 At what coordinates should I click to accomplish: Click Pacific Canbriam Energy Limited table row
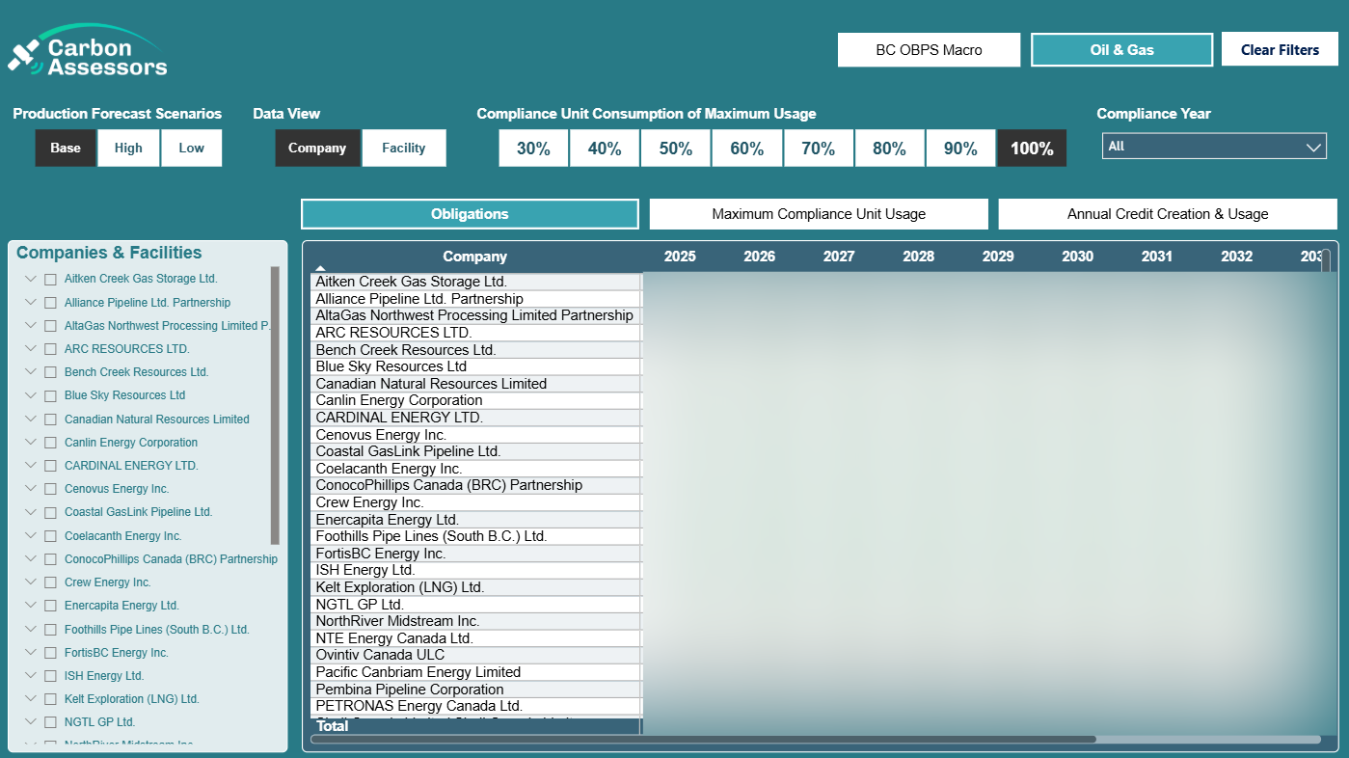(476, 672)
